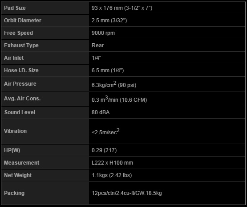This screenshot has height=207, width=247.
Task: Click the Orbit Diameter label
Action: [x=23, y=21]
